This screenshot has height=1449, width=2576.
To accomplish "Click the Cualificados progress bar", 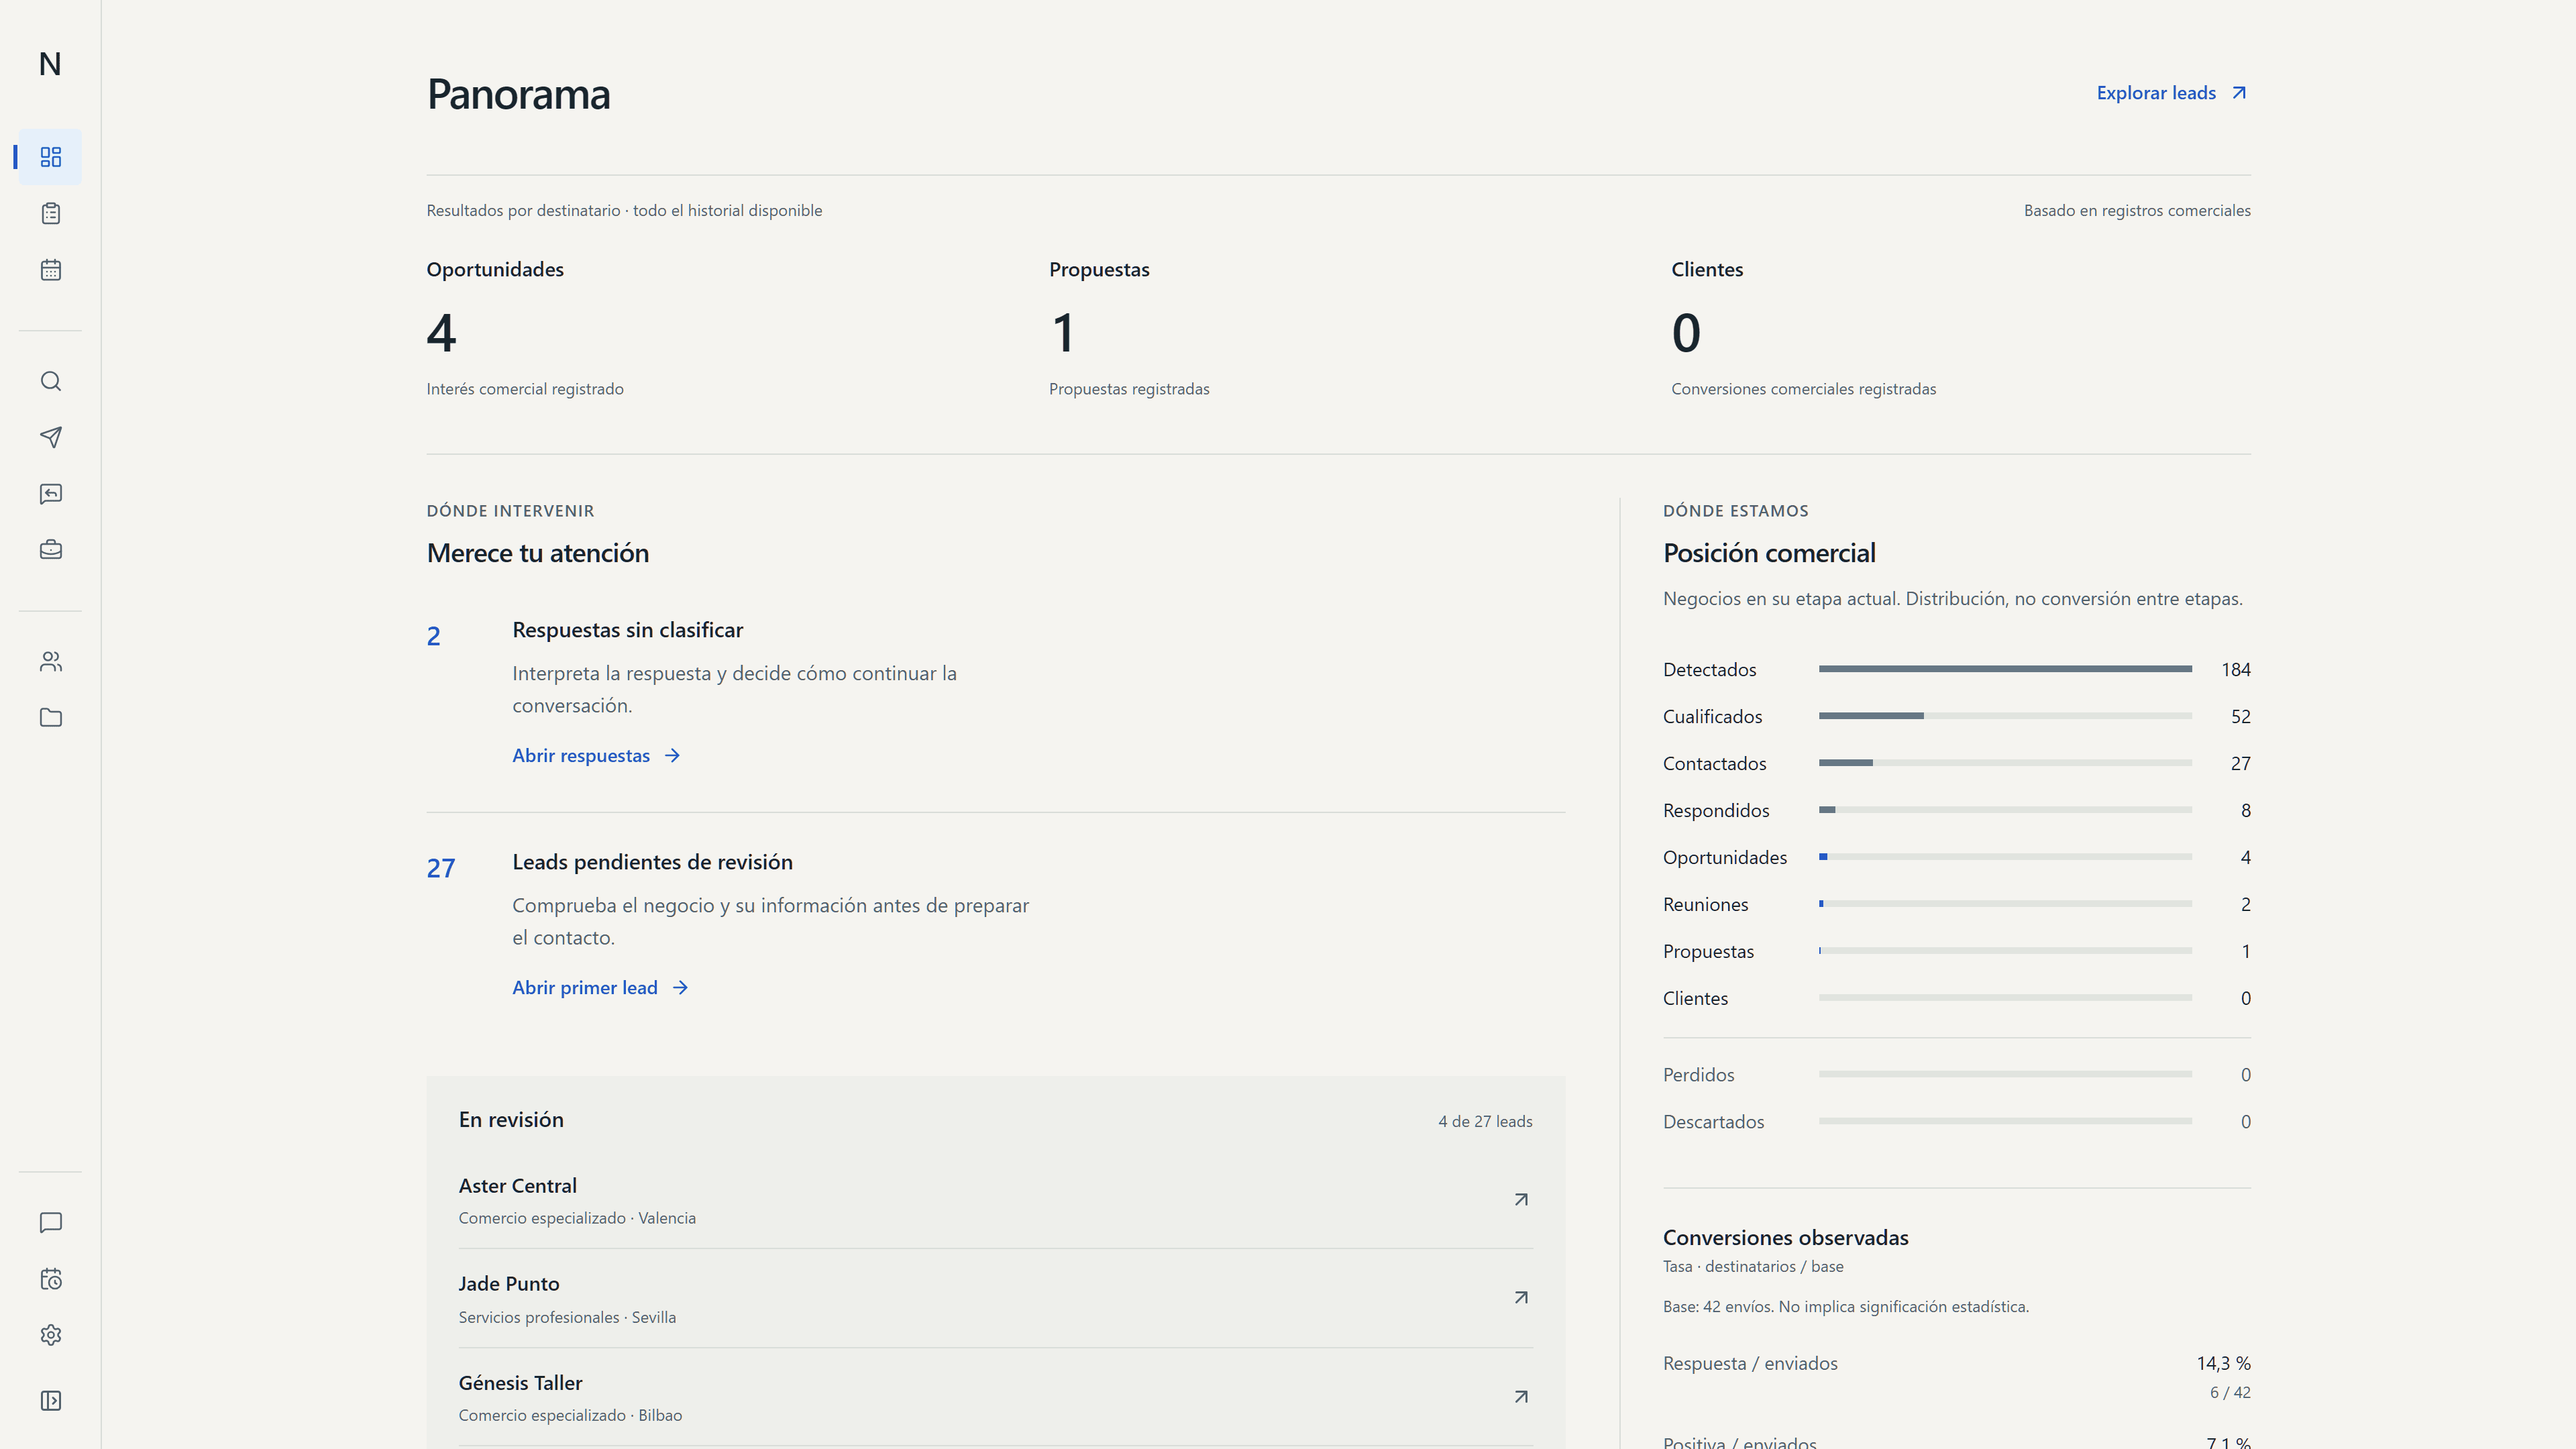I will [2005, 716].
